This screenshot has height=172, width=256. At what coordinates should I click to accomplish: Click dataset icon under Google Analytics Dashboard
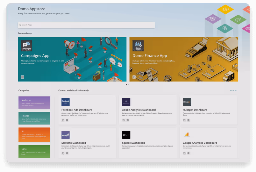point(188,153)
